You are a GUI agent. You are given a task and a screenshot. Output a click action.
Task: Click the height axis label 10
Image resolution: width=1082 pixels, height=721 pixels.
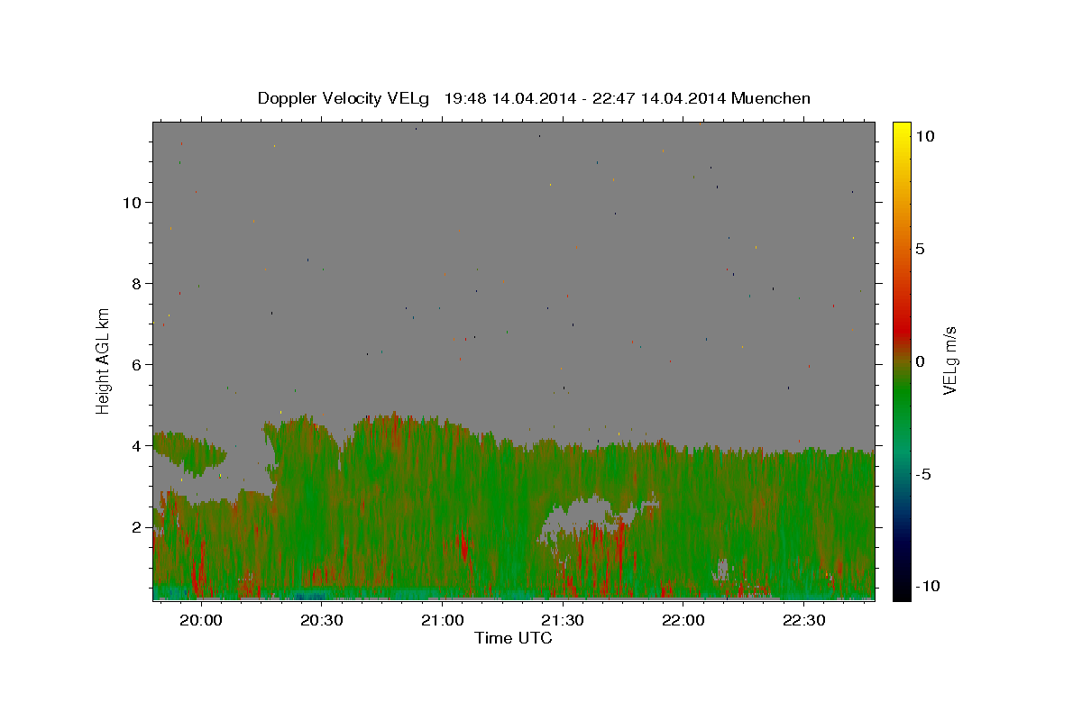coord(133,203)
